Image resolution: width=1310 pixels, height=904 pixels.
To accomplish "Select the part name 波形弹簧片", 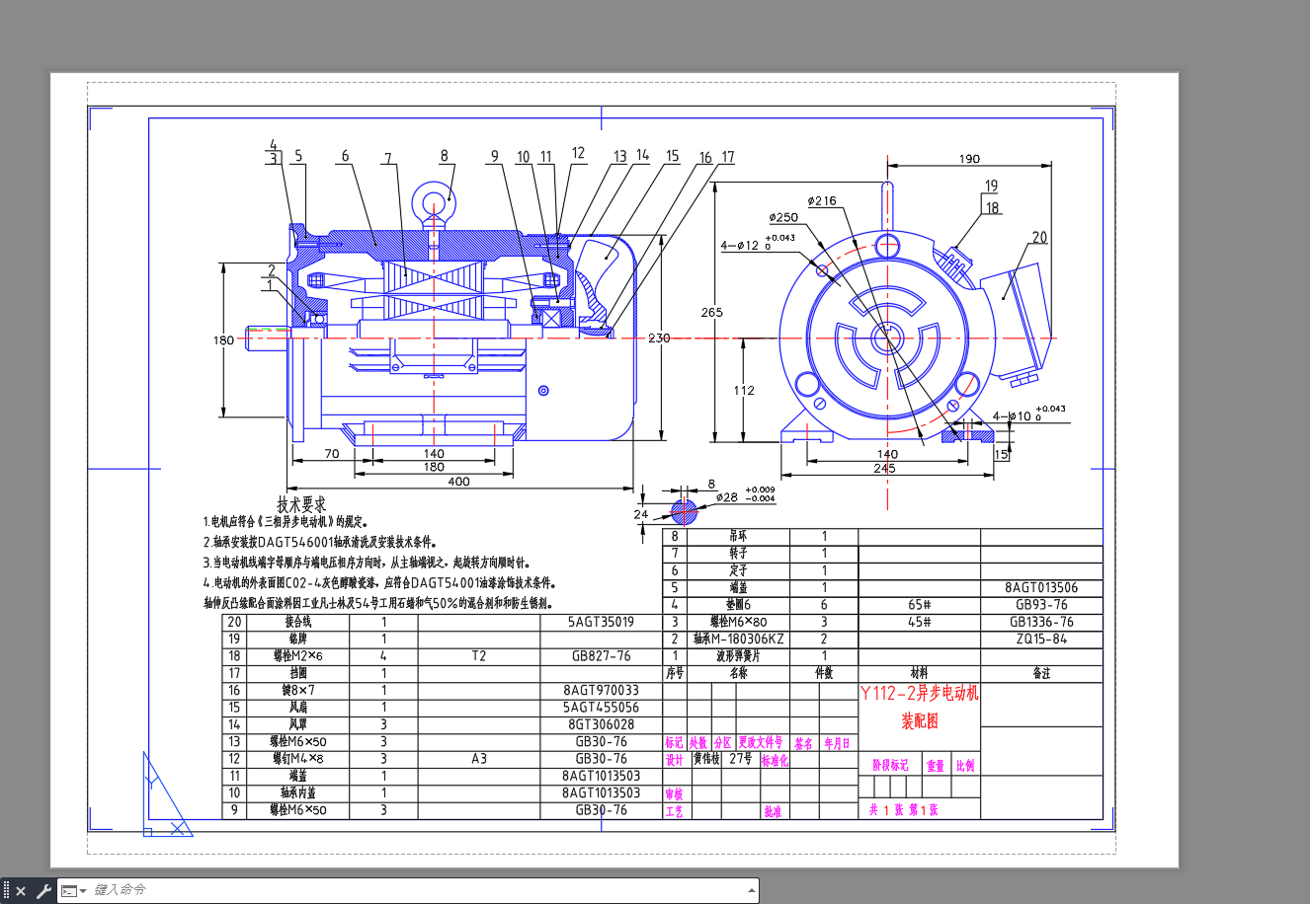I will (738, 656).
